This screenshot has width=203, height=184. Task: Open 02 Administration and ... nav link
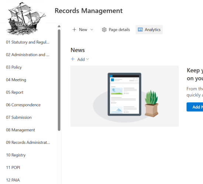point(28,55)
